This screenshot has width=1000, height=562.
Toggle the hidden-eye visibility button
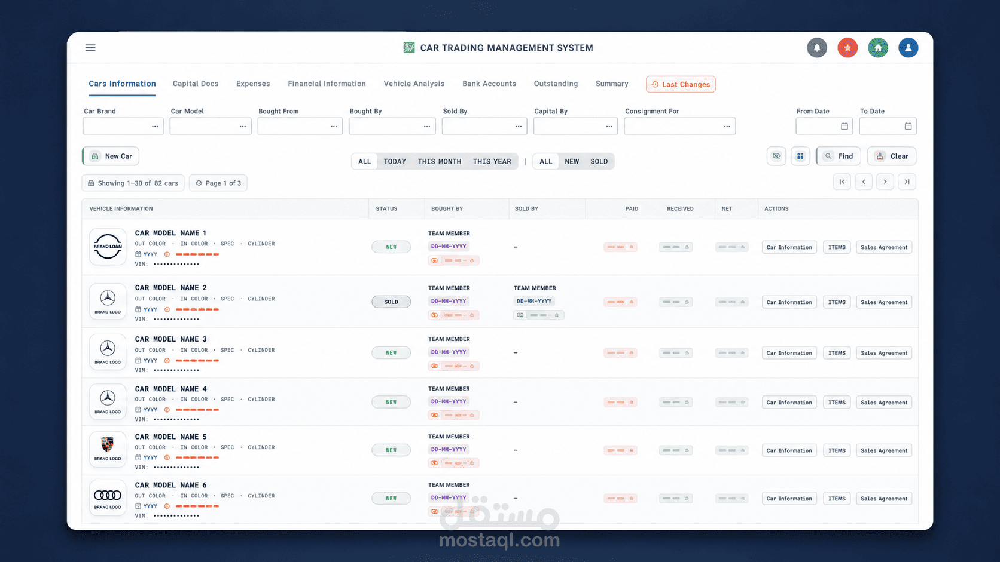776,156
